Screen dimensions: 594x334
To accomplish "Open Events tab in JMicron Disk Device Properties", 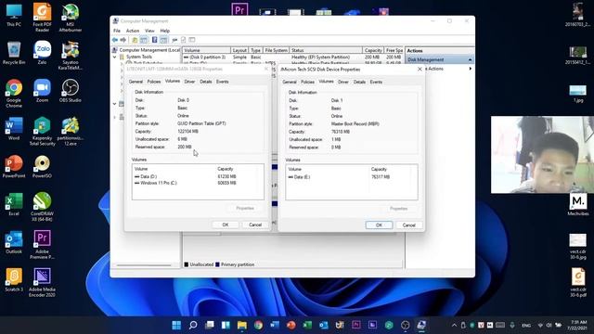I will coord(376,83).
